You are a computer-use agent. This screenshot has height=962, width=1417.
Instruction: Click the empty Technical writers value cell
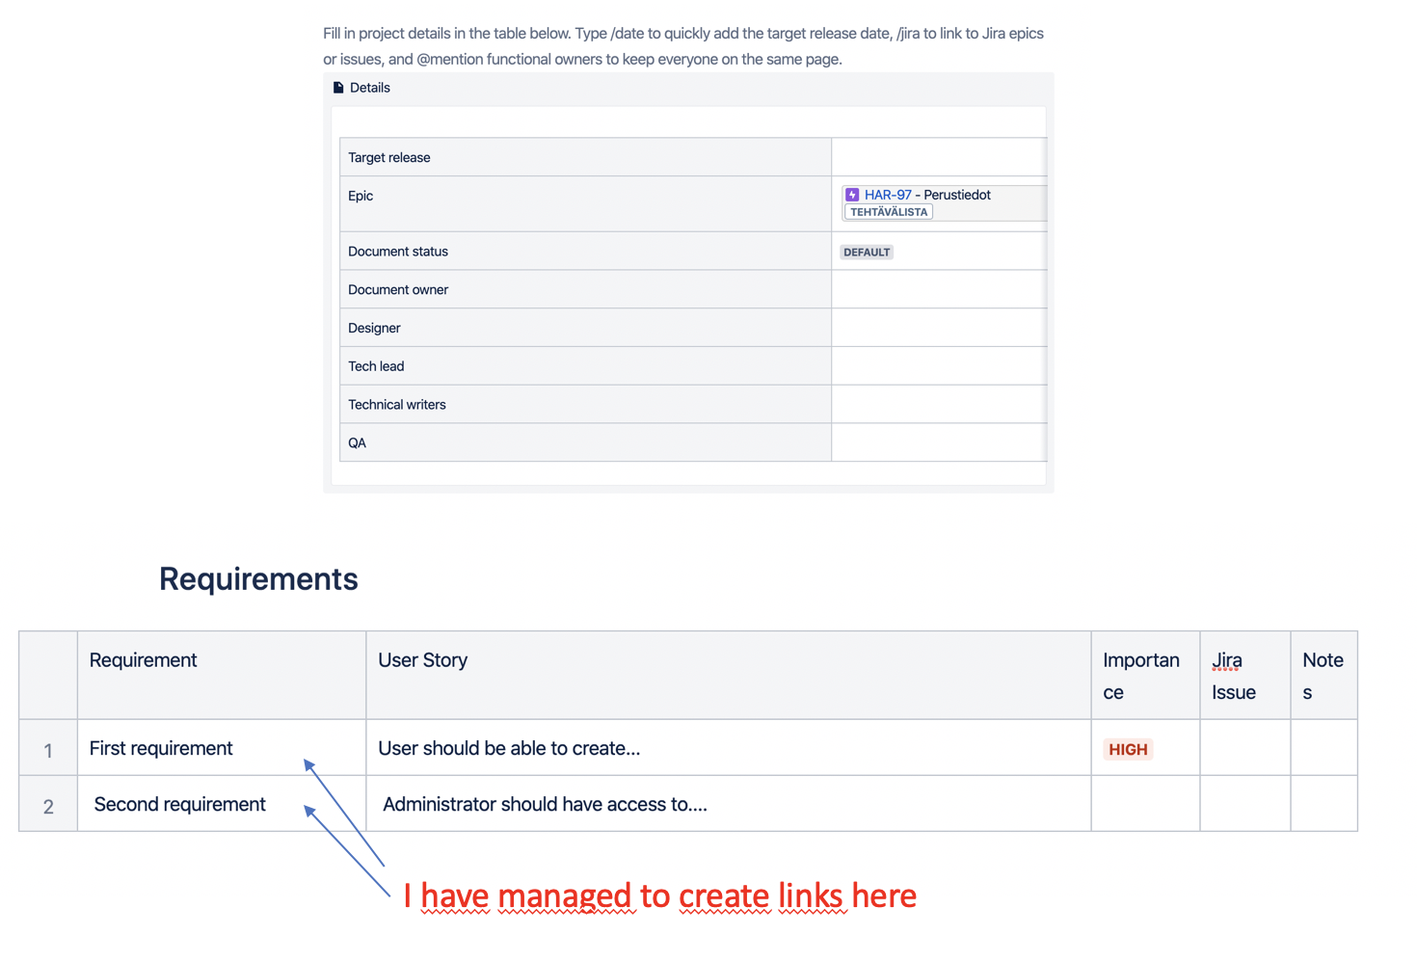click(x=939, y=405)
